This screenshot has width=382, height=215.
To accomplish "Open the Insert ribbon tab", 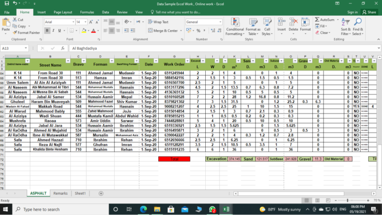I will (41, 12).
